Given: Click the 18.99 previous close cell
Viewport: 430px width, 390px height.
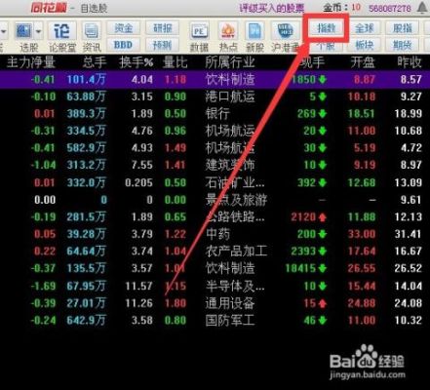Looking at the screenshot, I should pyautogui.click(x=409, y=113).
